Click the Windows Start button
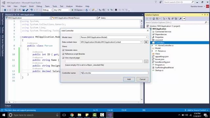This screenshot has width=210, height=118. [4, 115]
